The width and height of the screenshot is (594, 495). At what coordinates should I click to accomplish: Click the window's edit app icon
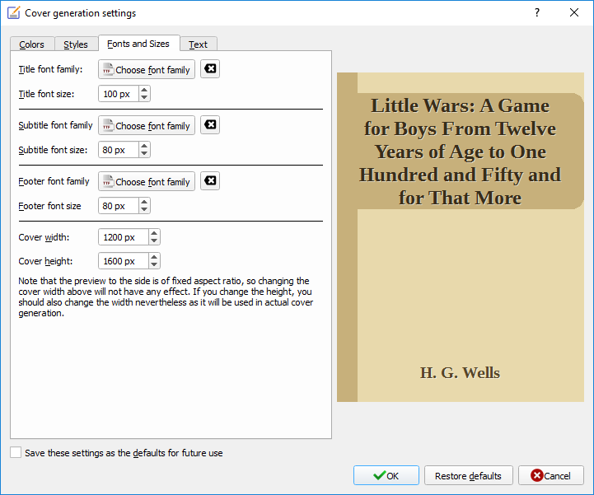(x=14, y=13)
